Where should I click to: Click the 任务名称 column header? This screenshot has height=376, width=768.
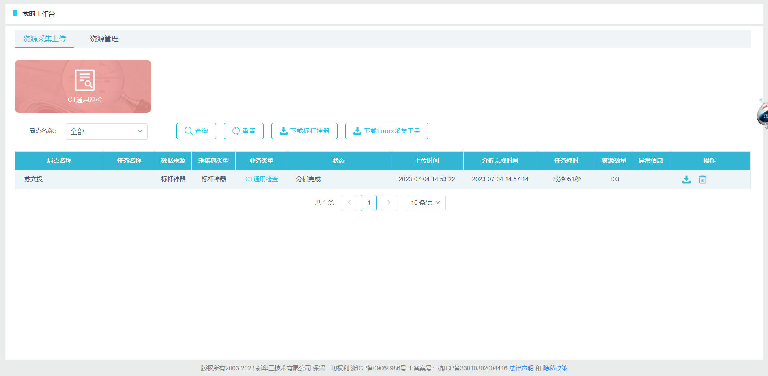(129, 161)
